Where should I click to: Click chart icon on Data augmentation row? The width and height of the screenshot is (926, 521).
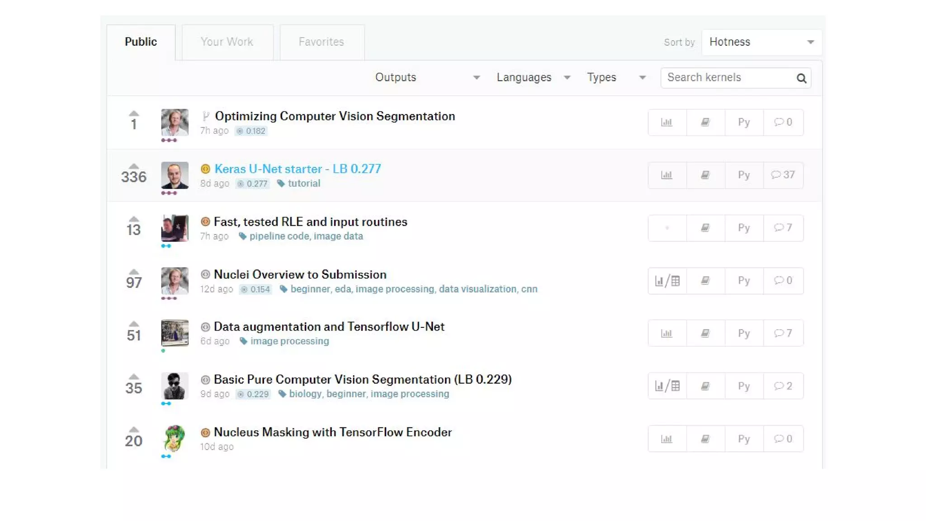coord(666,334)
